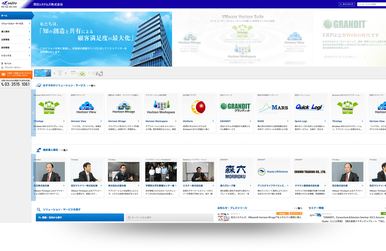Select the third GRANDIT slide thumbnail
This screenshot has width=386, height=251.
[78, 73]
